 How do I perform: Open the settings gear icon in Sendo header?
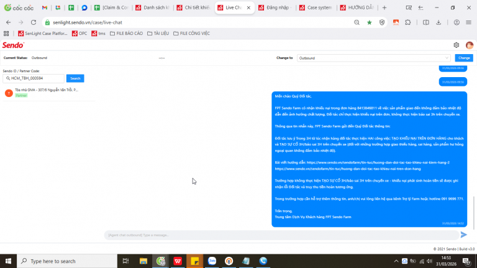click(456, 45)
